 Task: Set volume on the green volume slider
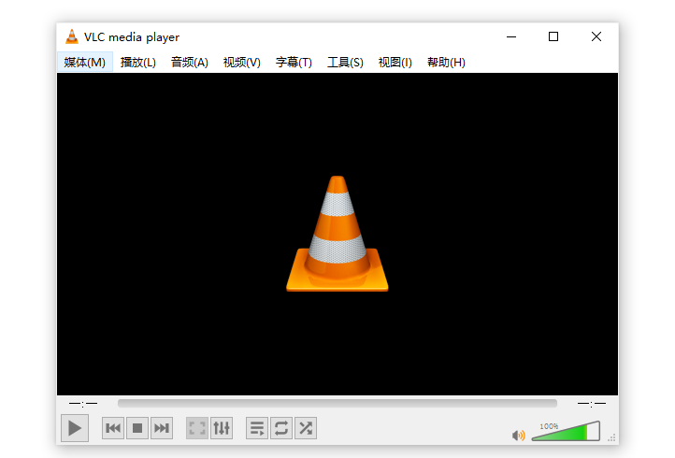tap(566, 433)
